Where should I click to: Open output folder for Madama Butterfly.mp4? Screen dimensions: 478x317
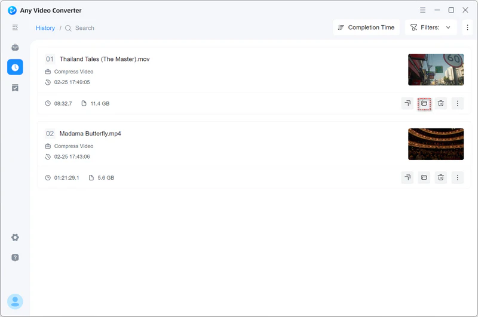(424, 177)
